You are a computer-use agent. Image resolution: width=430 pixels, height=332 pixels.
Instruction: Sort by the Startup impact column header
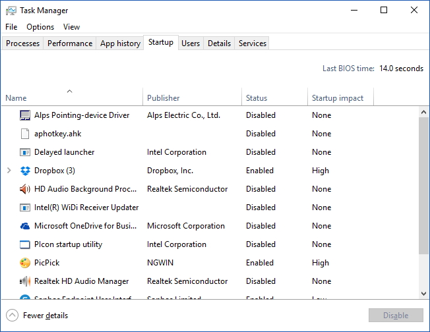[x=340, y=97]
